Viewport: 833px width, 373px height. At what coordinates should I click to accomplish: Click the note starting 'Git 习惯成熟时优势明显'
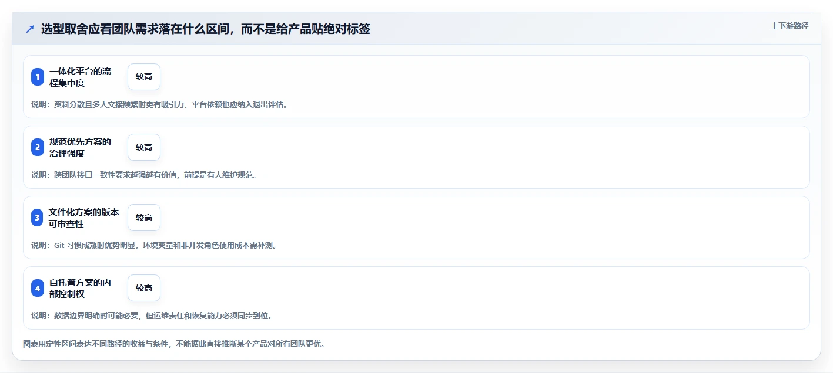(154, 245)
